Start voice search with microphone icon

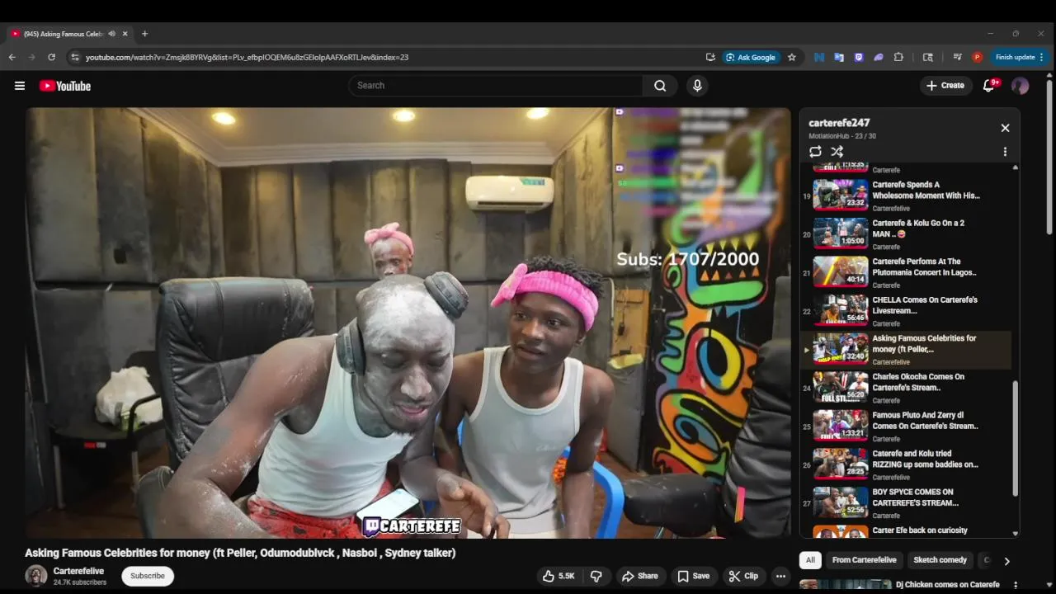697,86
